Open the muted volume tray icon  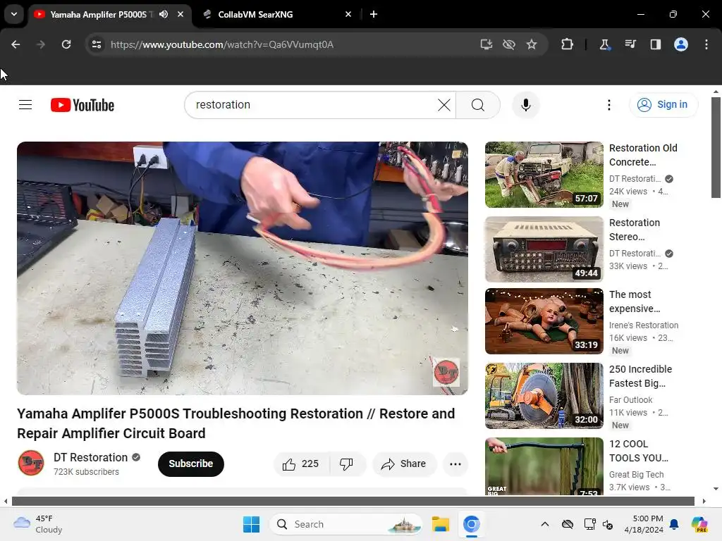(x=608, y=524)
